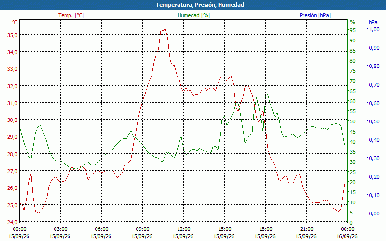Click the "18:00" time axis label
This screenshot has height=241, width=386.
(x=265, y=229)
